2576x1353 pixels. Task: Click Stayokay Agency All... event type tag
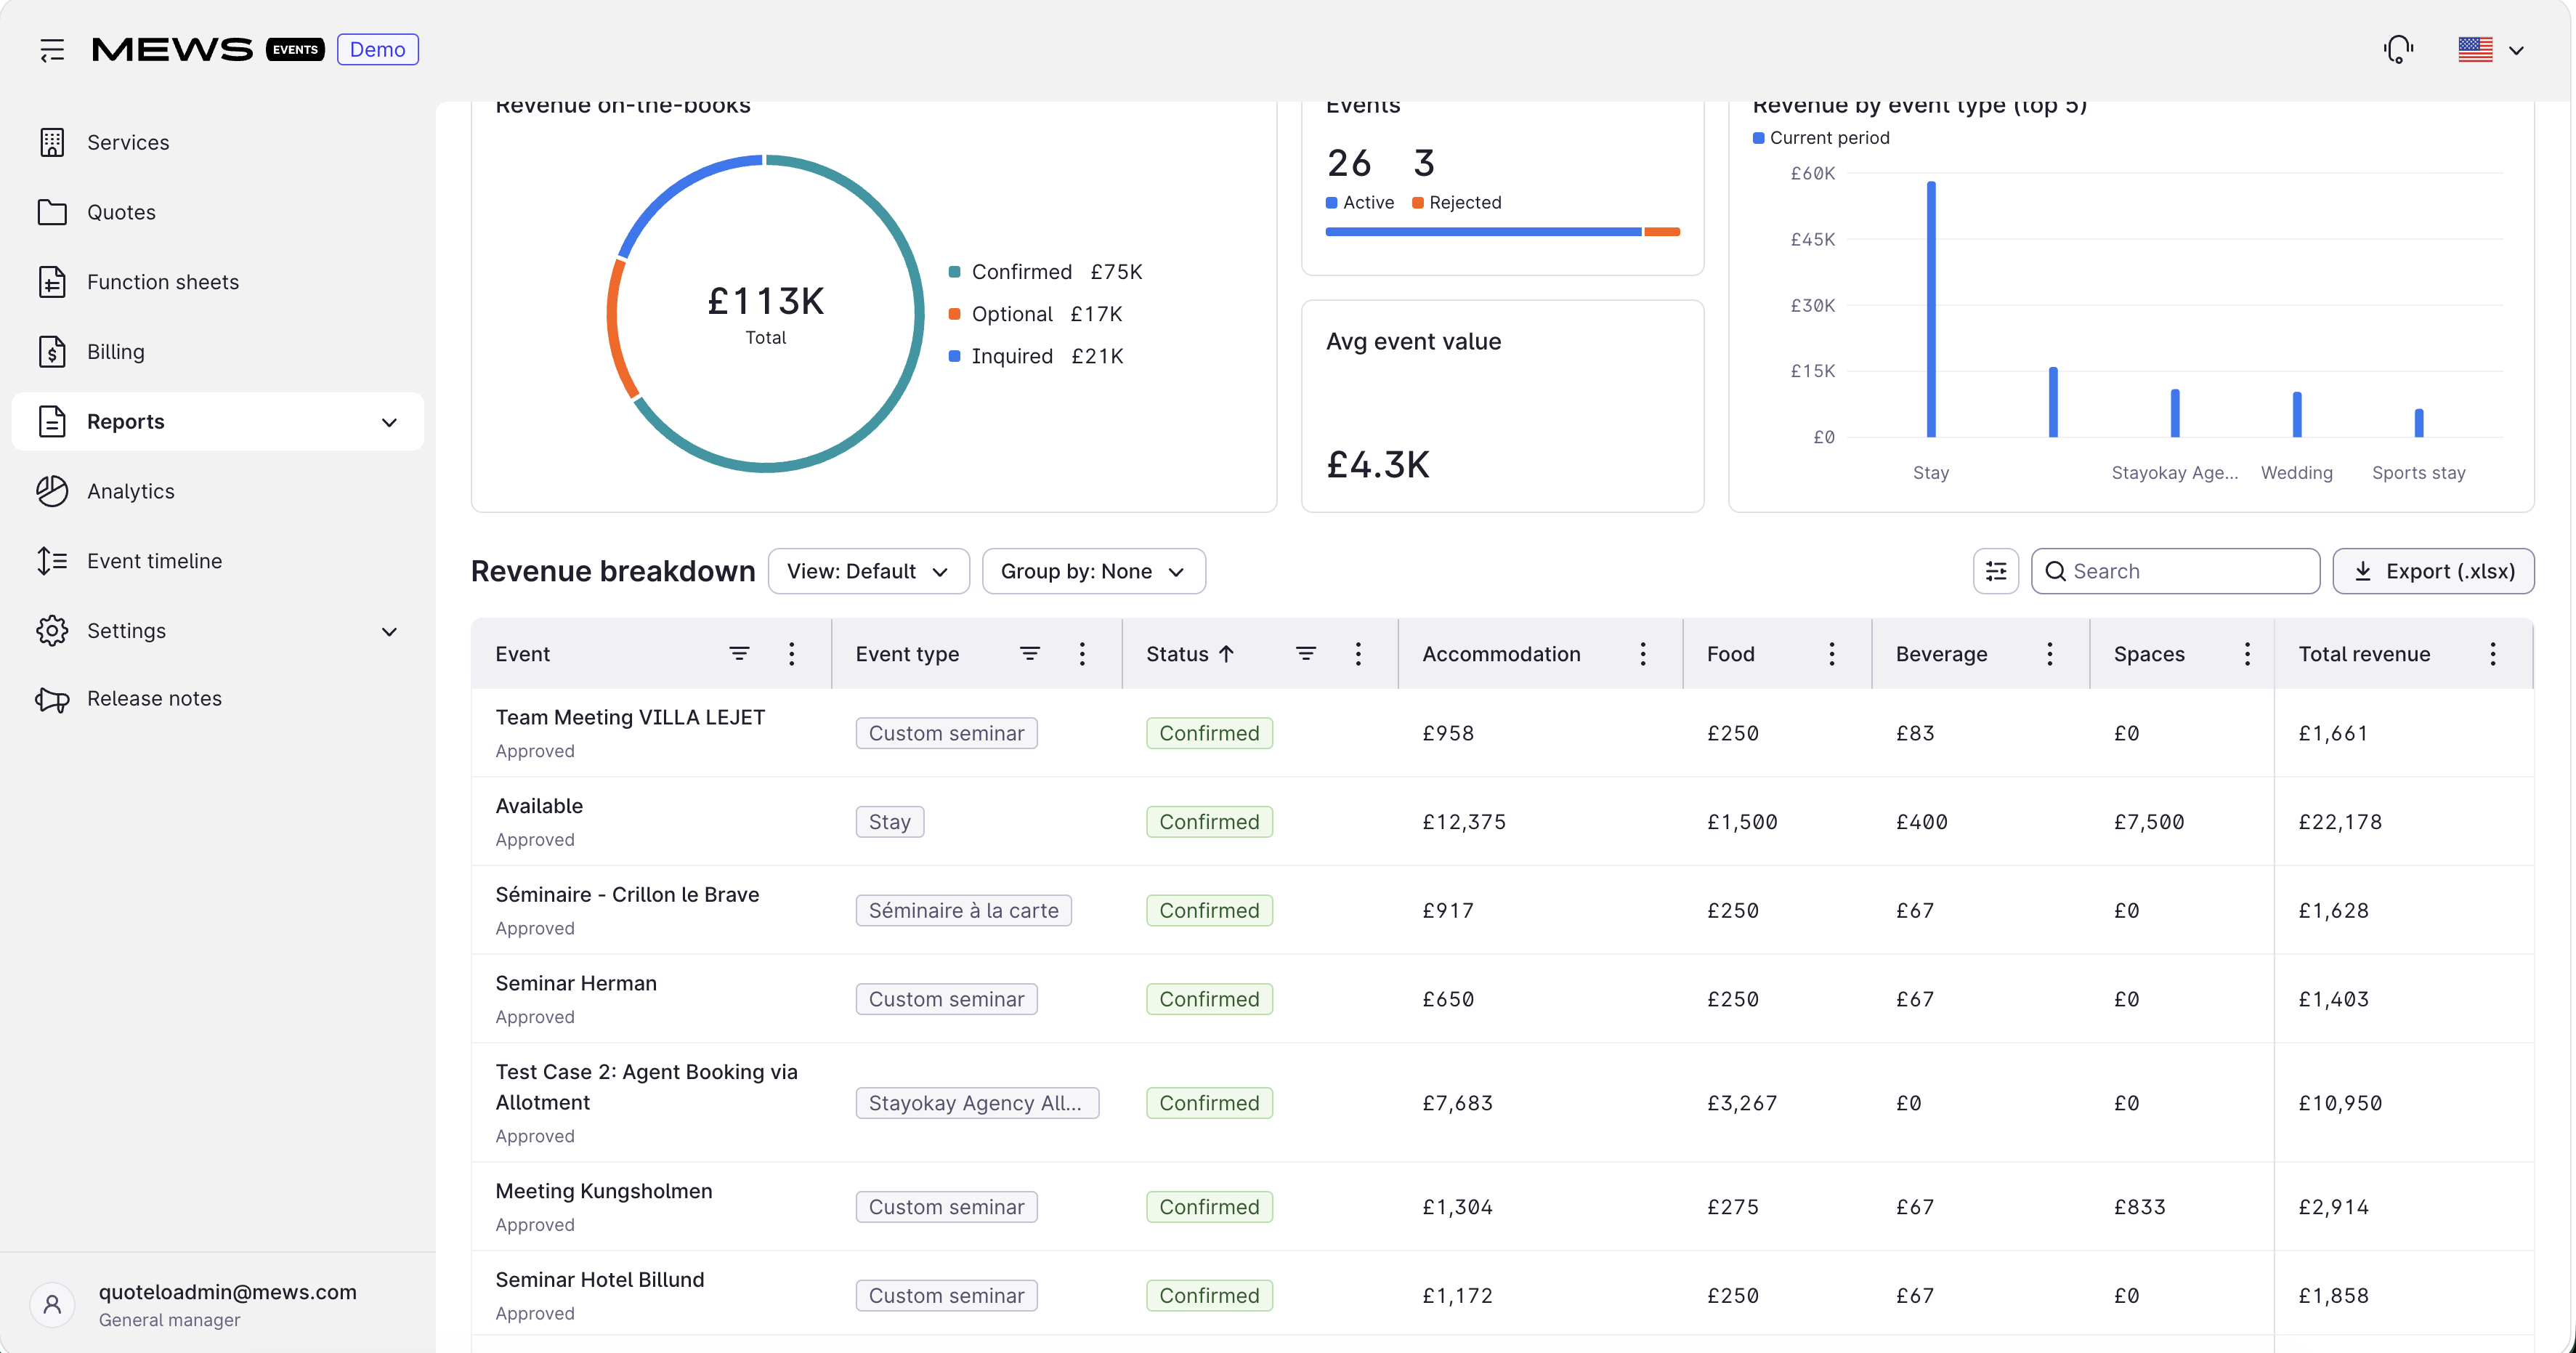click(x=976, y=1103)
